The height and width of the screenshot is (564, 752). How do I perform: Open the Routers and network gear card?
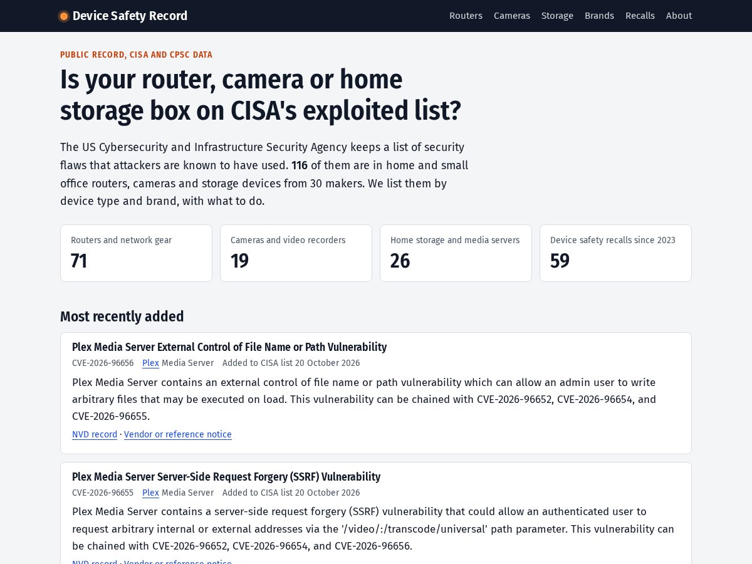136,253
